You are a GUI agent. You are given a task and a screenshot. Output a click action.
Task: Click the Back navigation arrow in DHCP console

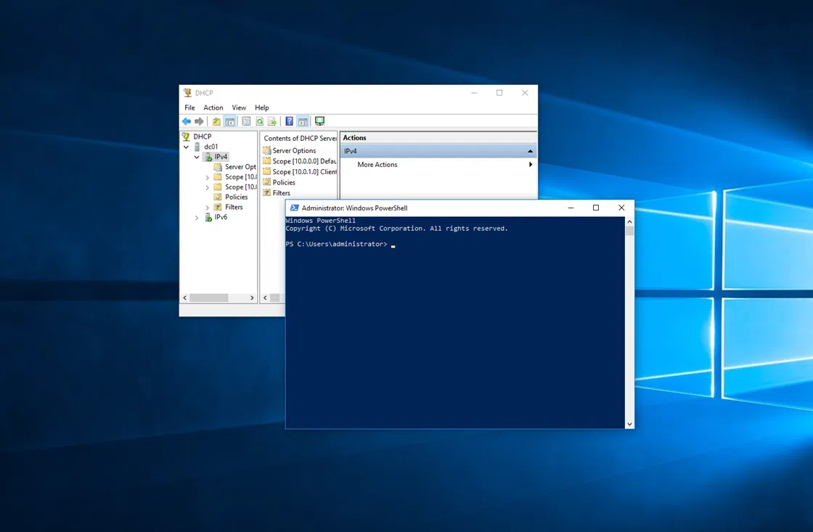click(x=186, y=120)
